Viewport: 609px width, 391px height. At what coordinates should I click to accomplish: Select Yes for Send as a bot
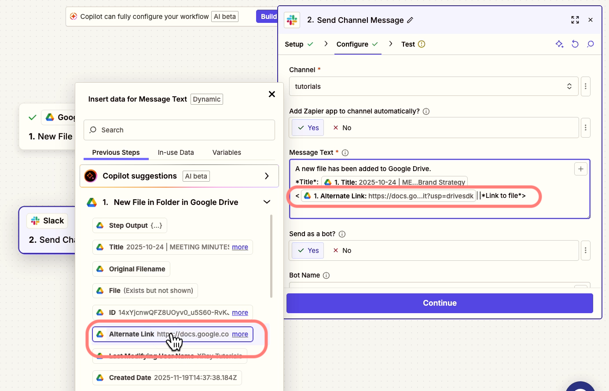pos(308,250)
